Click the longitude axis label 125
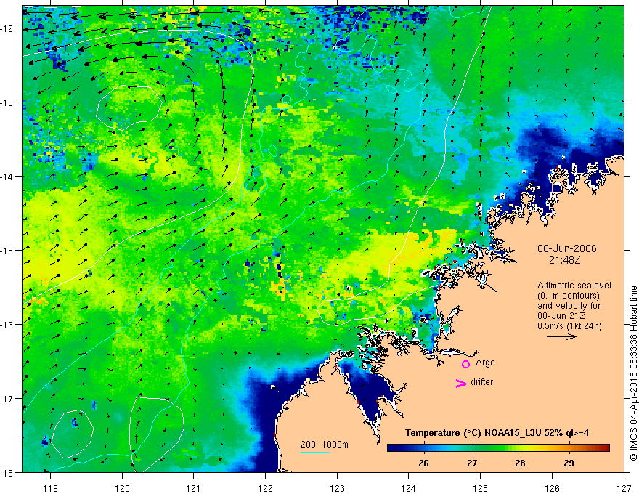Image resolution: width=639 pixels, height=494 pixels. tap(481, 488)
